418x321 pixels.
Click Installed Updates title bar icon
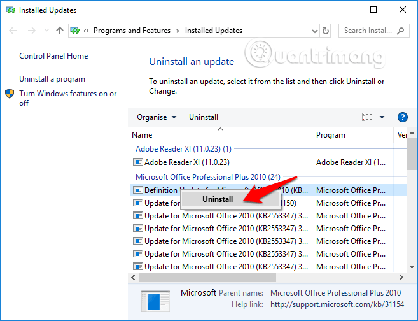(11, 10)
